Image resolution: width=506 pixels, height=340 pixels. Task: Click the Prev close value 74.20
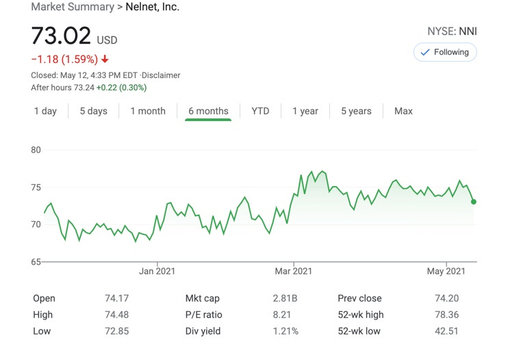click(446, 298)
